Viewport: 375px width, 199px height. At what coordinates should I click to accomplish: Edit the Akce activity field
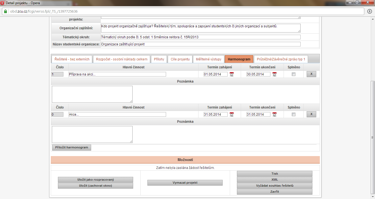click(117, 114)
